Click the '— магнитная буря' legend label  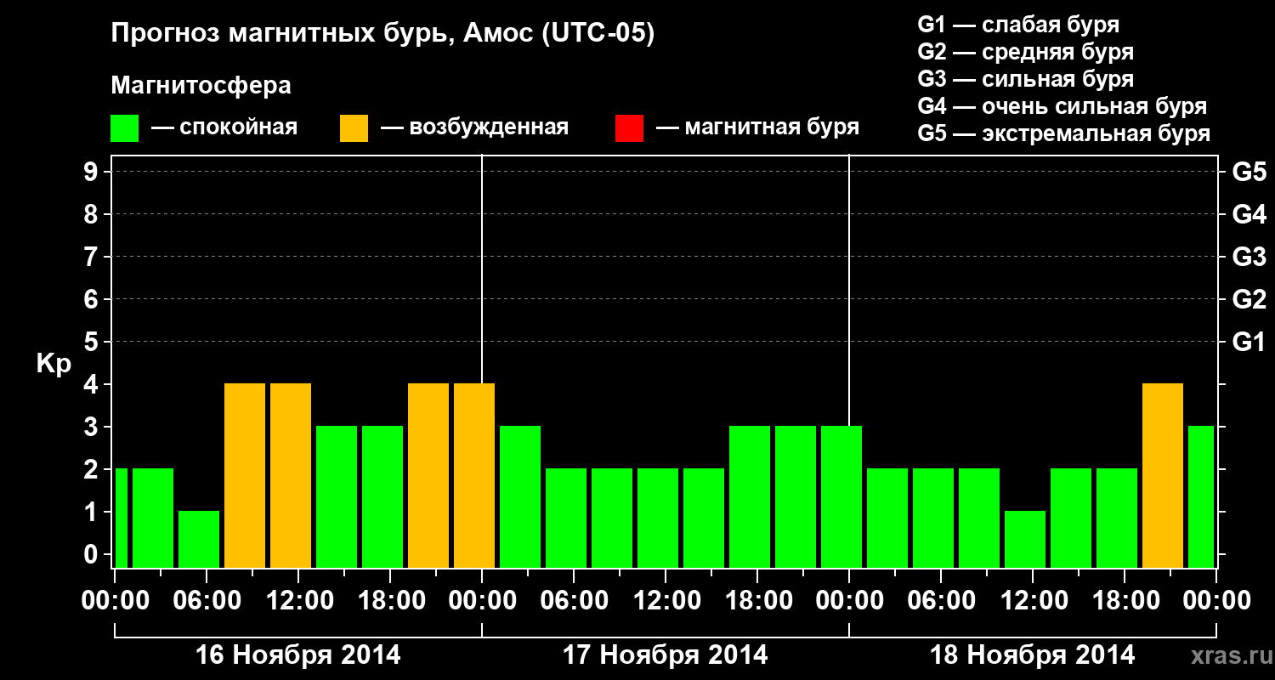pyautogui.click(x=758, y=127)
